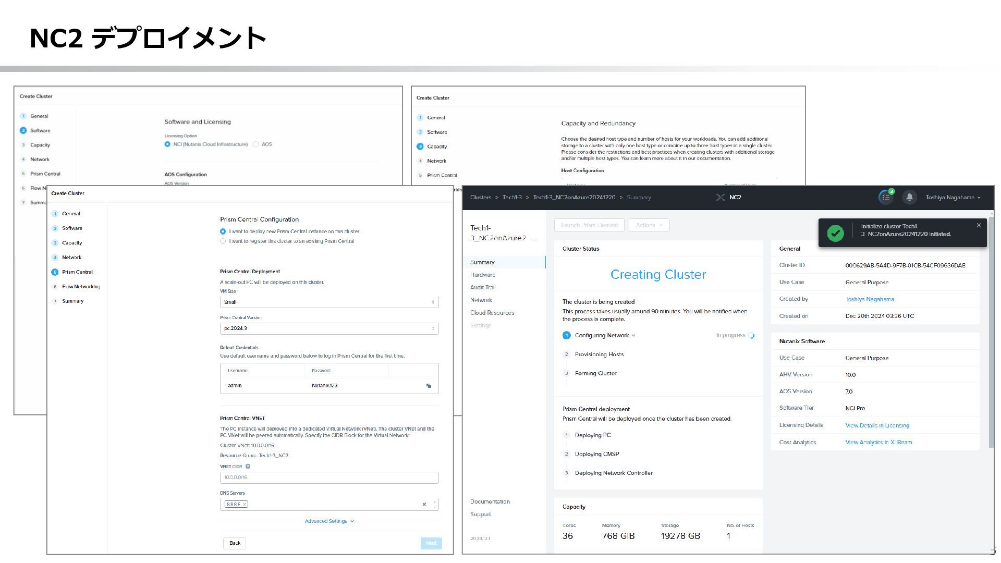The image size is (1001, 563).
Task: Clear all DNS Servers entries
Action: [424, 504]
